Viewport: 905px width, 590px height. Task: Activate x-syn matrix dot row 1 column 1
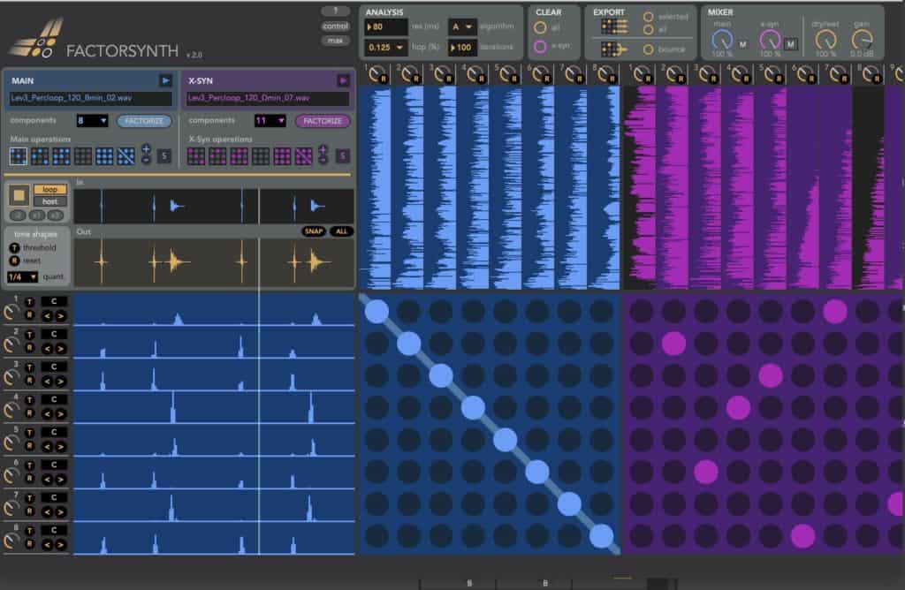(x=642, y=312)
